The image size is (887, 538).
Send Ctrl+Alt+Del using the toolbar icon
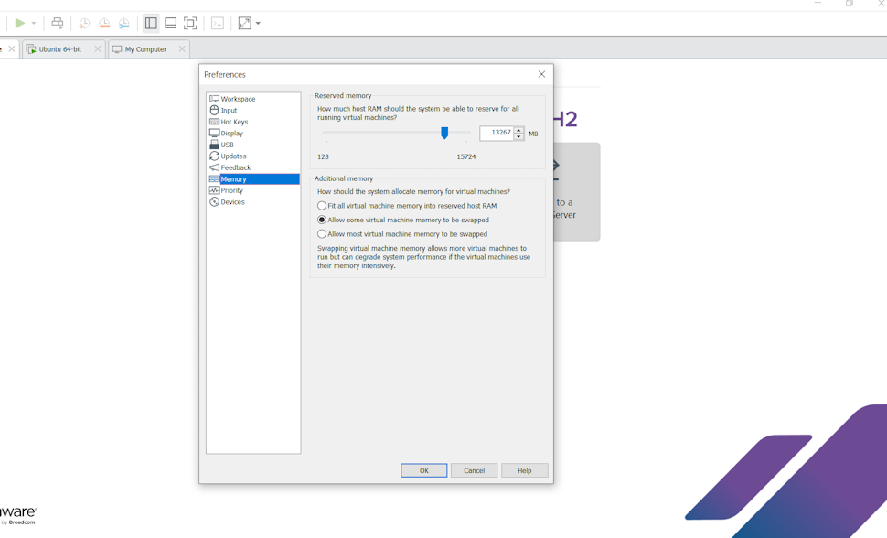[57, 23]
